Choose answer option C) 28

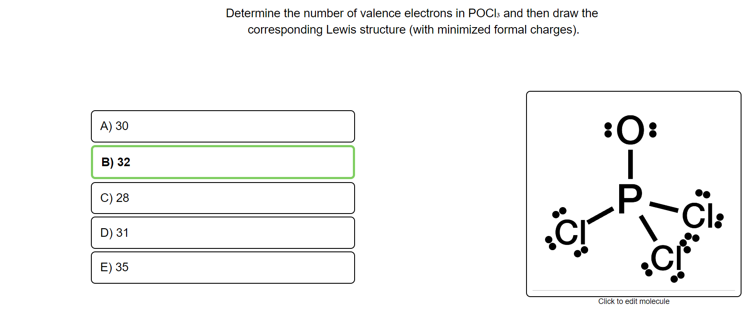(223, 198)
